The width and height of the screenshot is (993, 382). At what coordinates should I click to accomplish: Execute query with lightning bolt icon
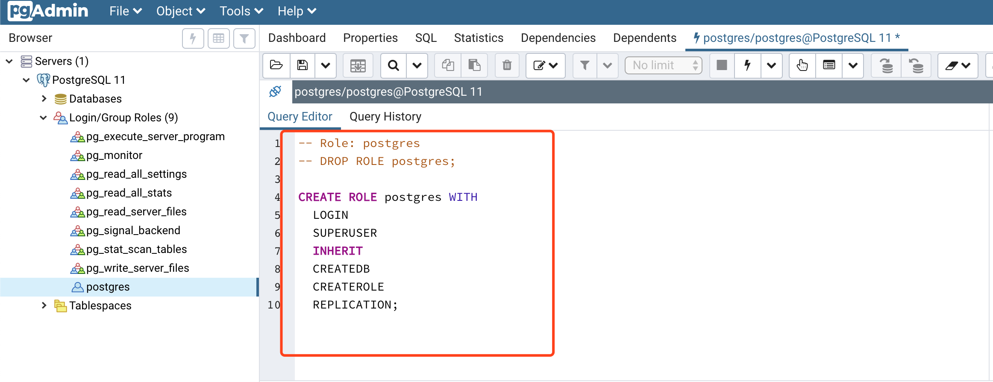[x=747, y=65]
